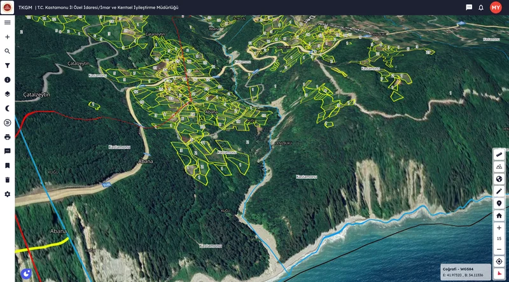The height and width of the screenshot is (282, 509).
Task: Zoom out with the map minus button
Action: [499, 249]
